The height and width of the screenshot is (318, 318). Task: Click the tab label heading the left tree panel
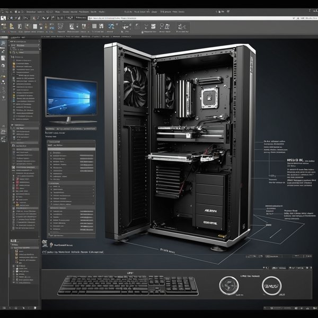(18, 38)
